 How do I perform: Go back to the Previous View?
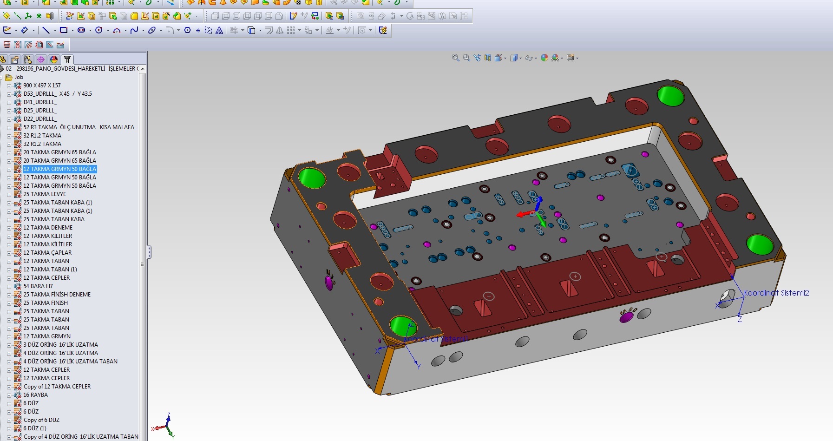(x=477, y=58)
